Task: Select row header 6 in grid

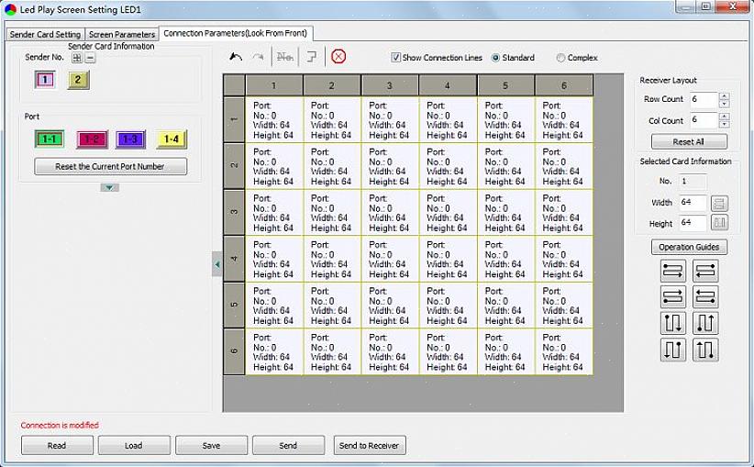Action: tap(234, 351)
